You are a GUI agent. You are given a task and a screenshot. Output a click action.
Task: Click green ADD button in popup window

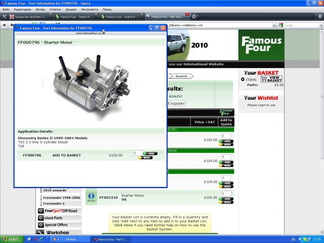[150, 153]
